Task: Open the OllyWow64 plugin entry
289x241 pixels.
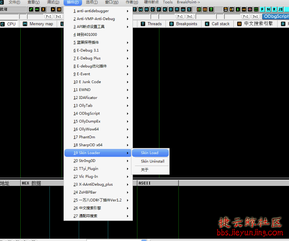Action: click(x=98, y=129)
